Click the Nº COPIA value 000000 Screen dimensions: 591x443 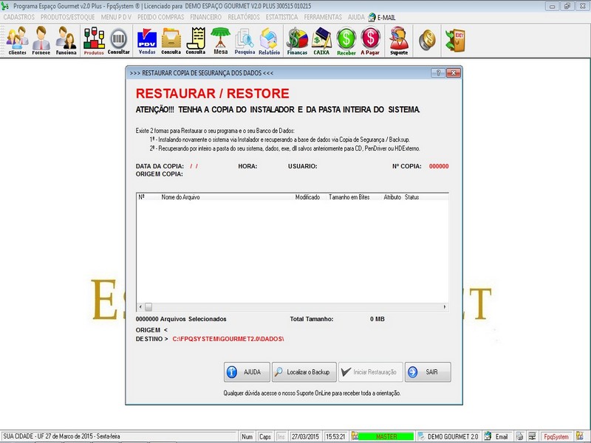click(439, 166)
